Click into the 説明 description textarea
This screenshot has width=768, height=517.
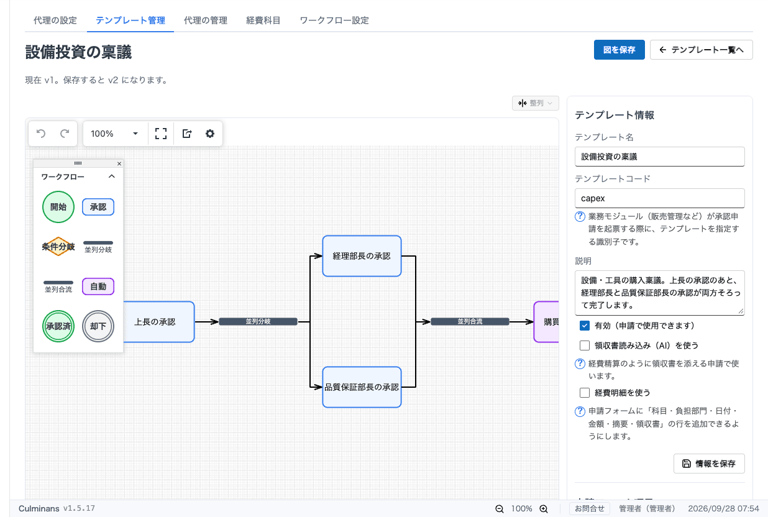point(660,293)
